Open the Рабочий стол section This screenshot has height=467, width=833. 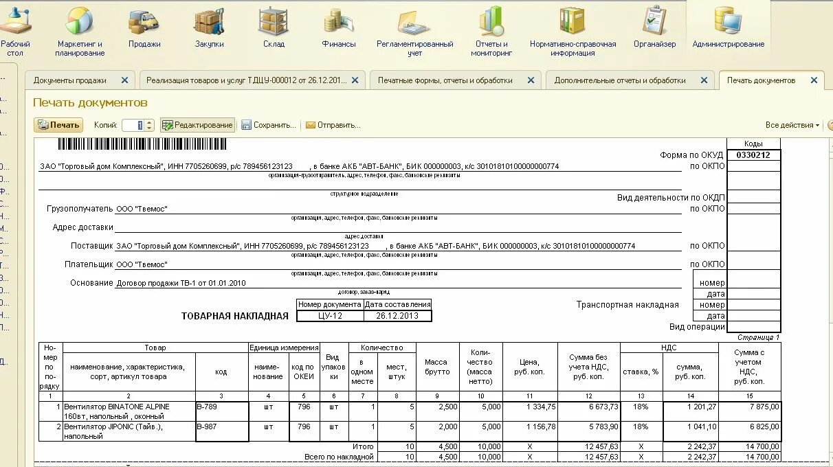point(15,32)
